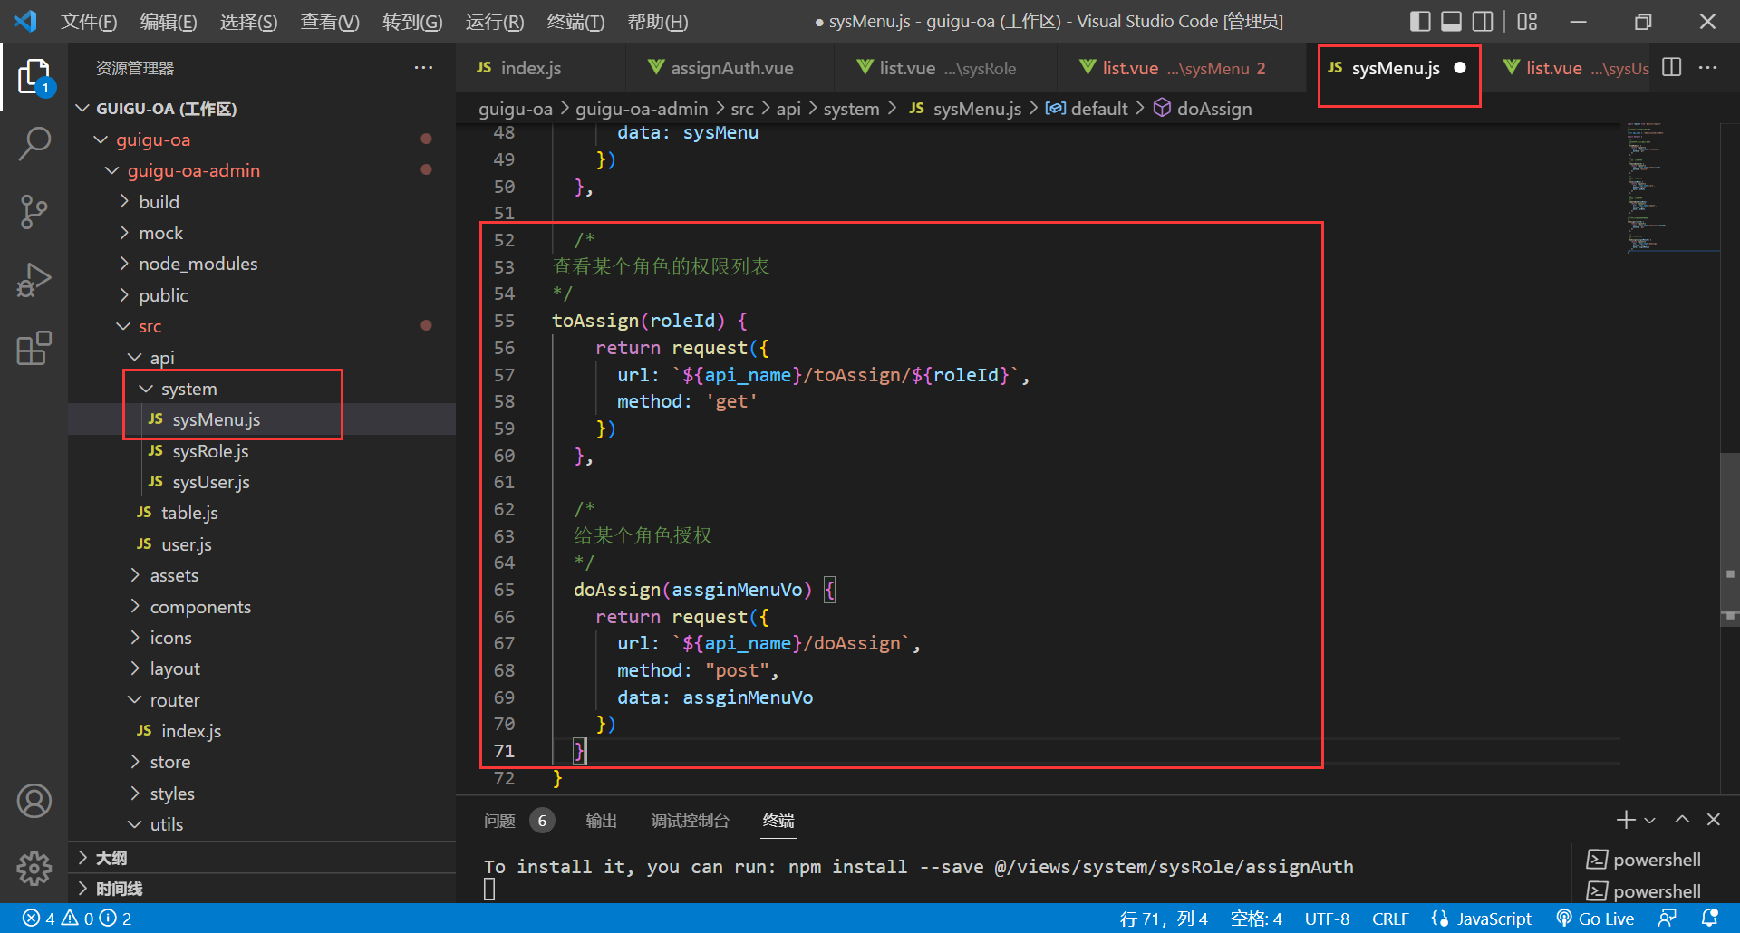Open the Source Control view
The height and width of the screenshot is (933, 1740).
(x=34, y=212)
